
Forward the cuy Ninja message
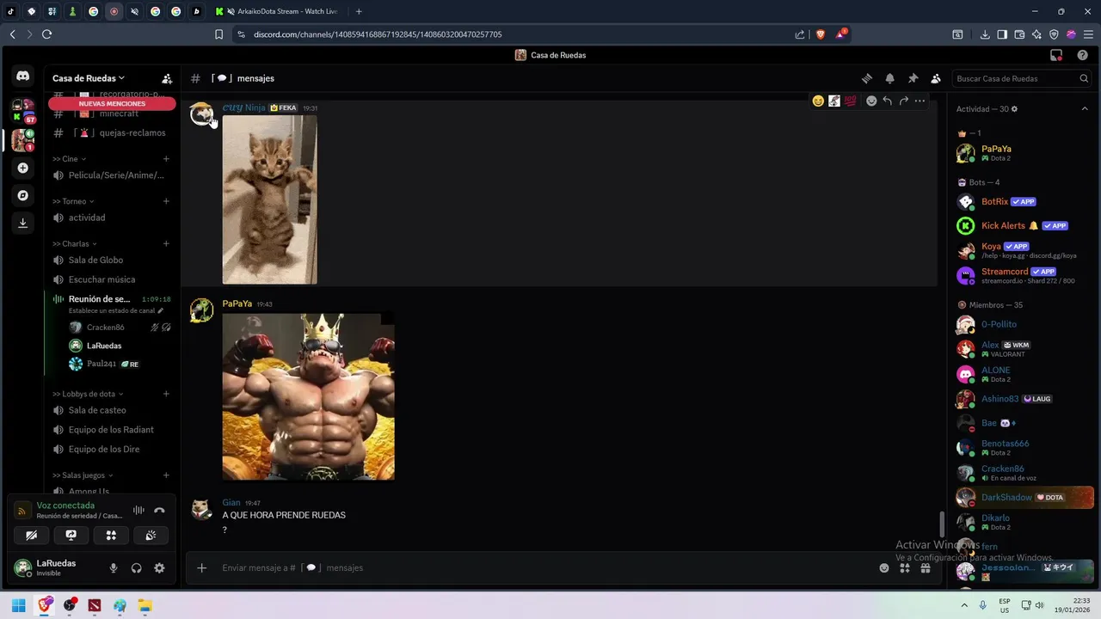903,101
